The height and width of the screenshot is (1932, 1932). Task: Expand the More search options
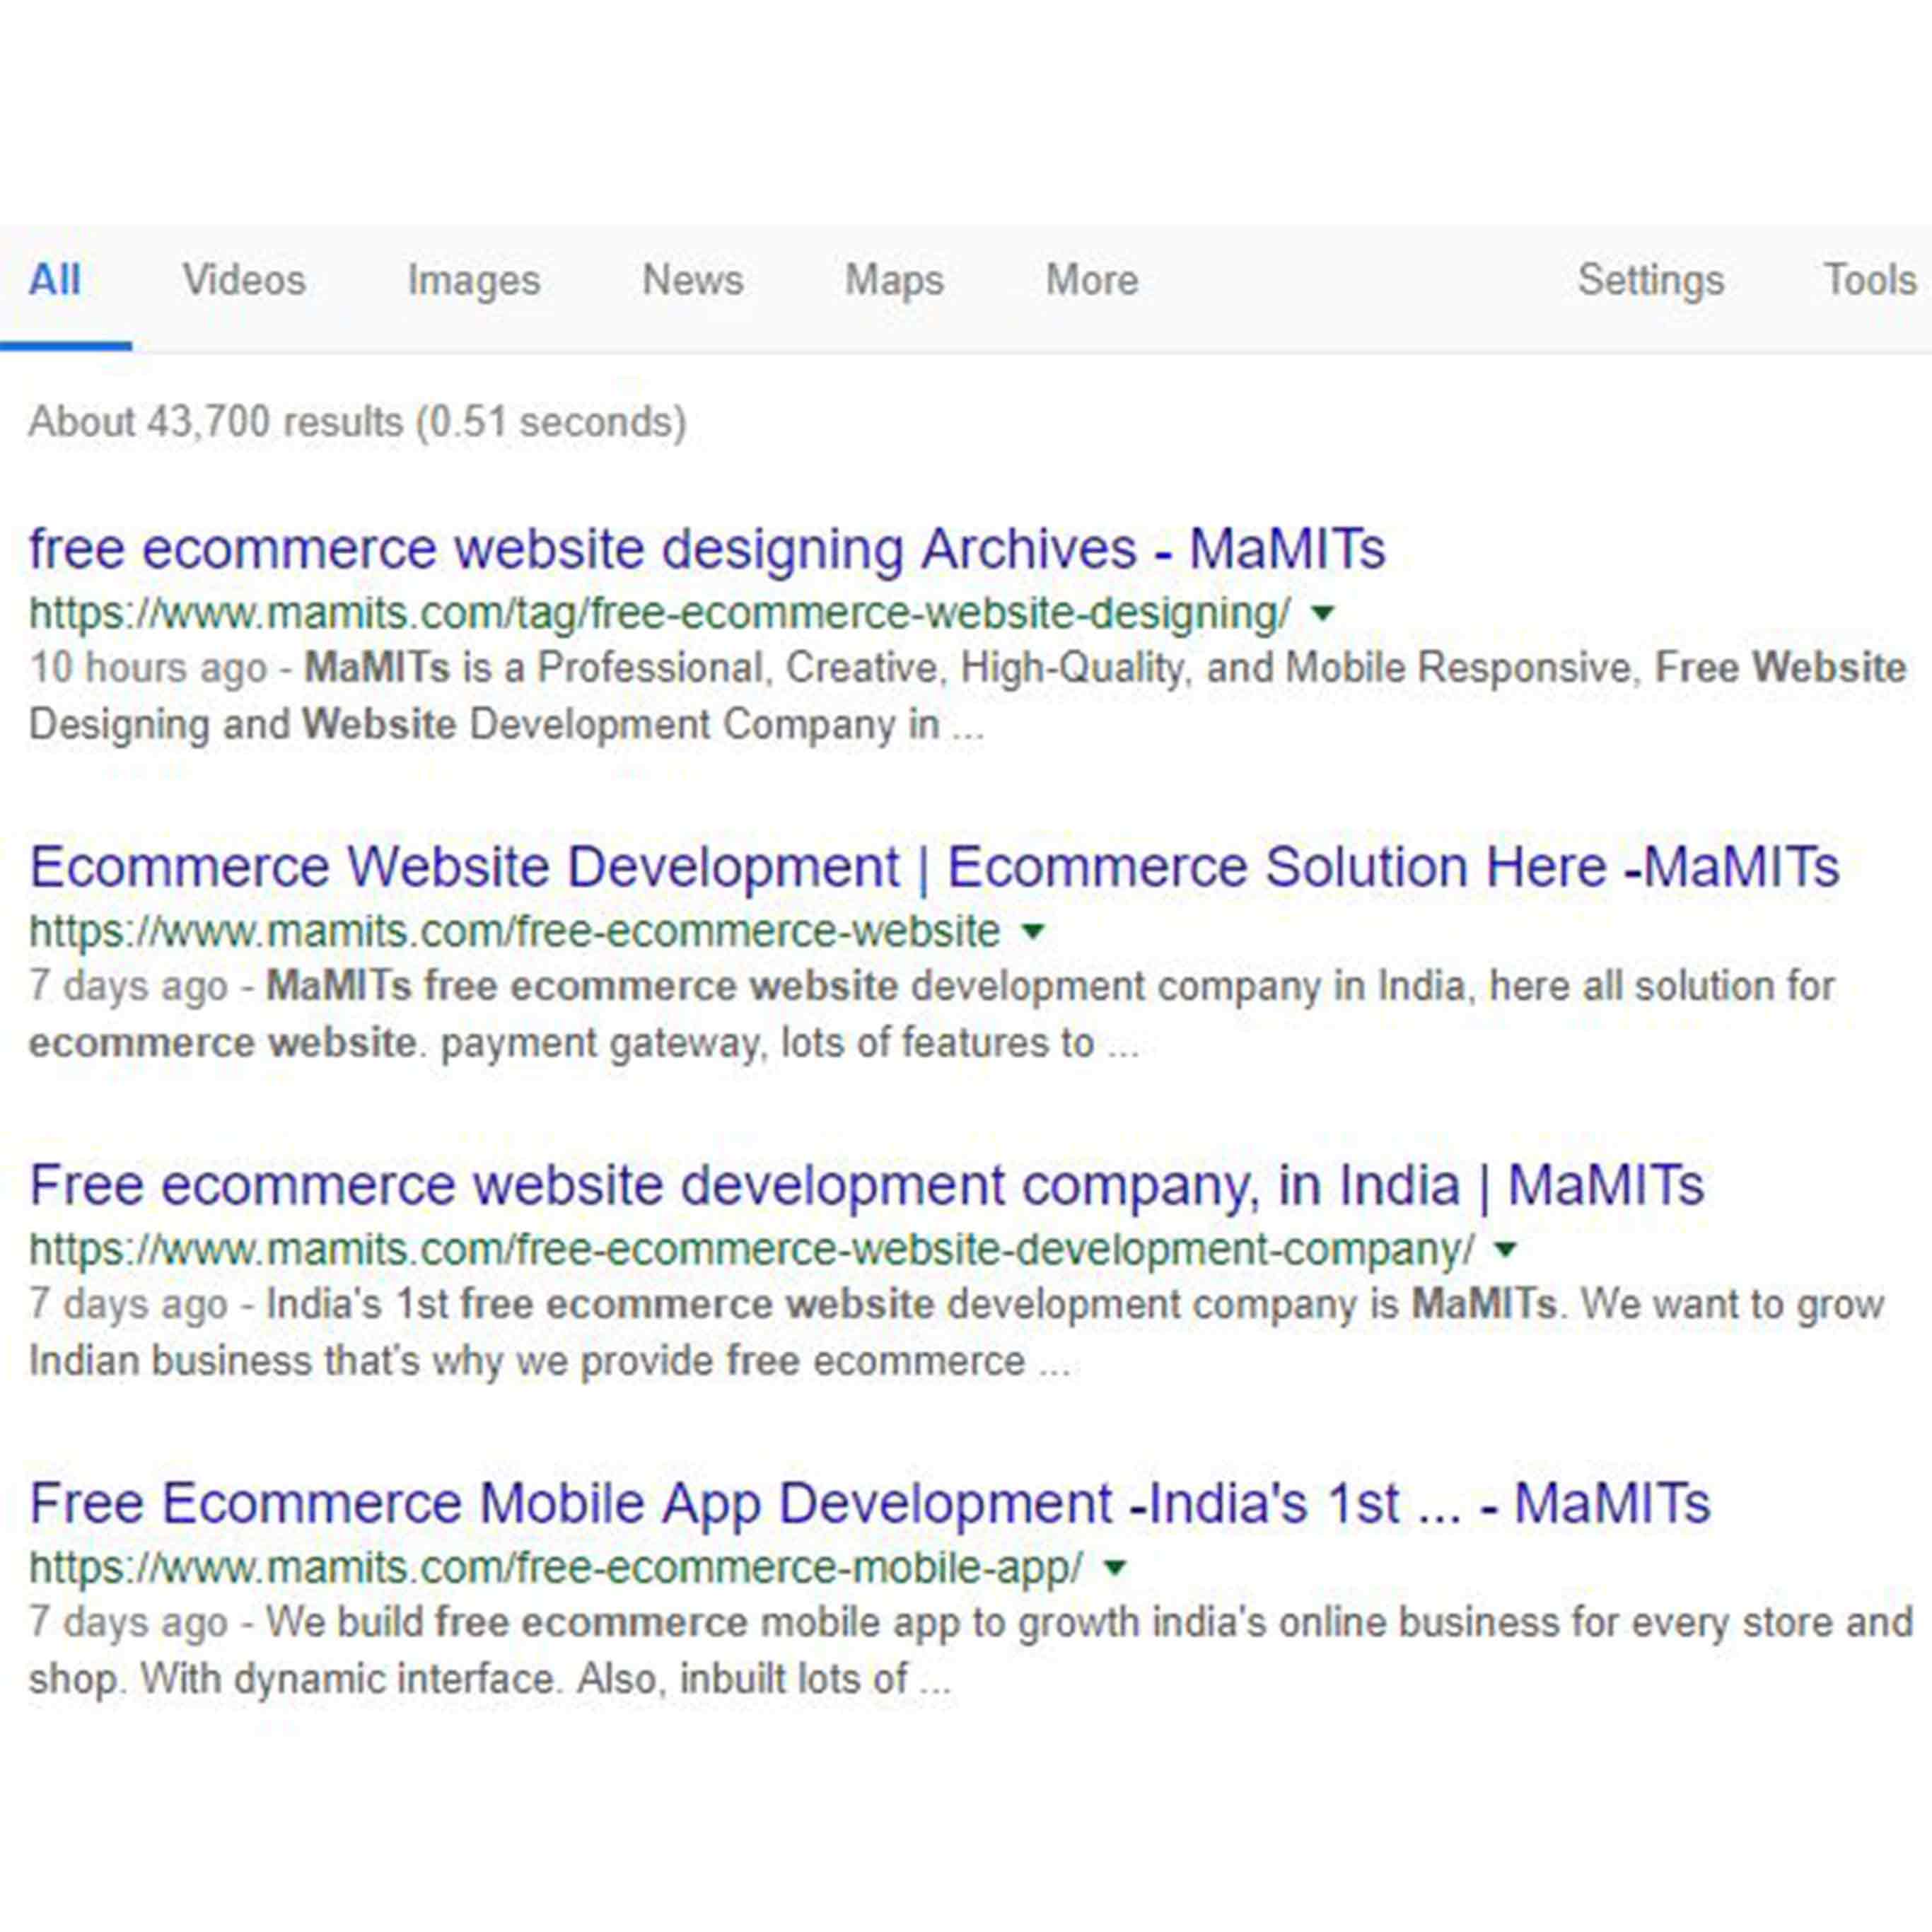point(1091,280)
